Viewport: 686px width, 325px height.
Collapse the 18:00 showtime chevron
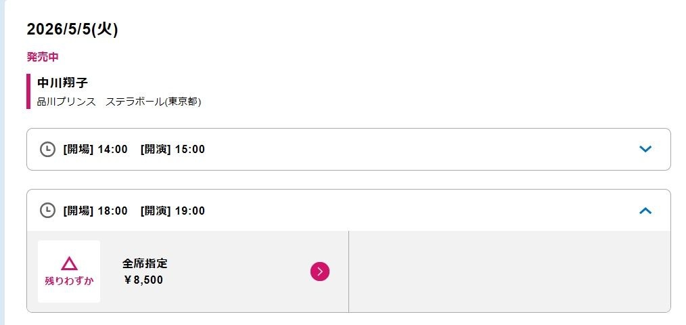[645, 211]
